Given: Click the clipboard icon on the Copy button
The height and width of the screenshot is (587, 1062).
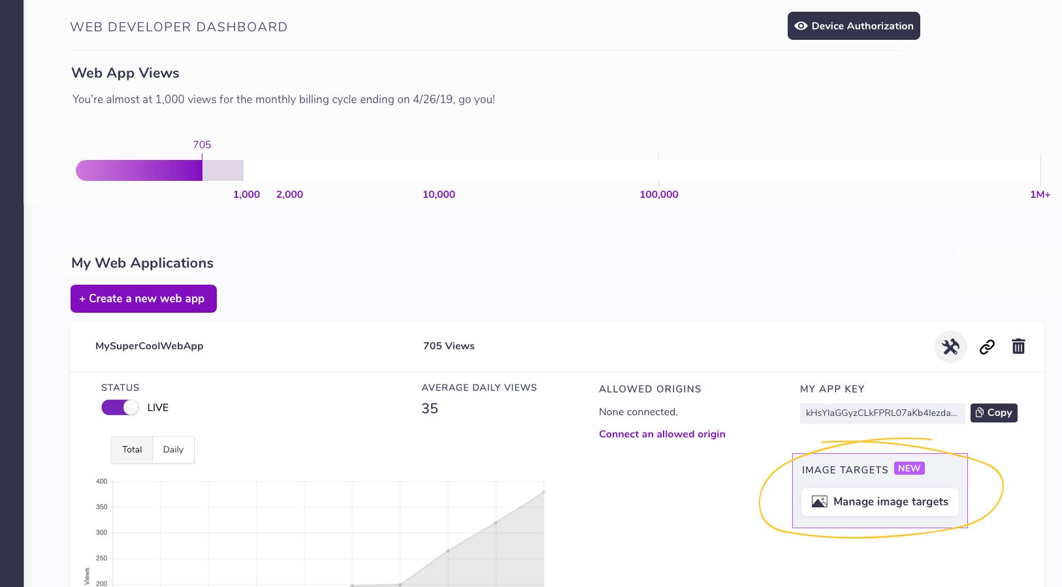Looking at the screenshot, I should click(979, 413).
